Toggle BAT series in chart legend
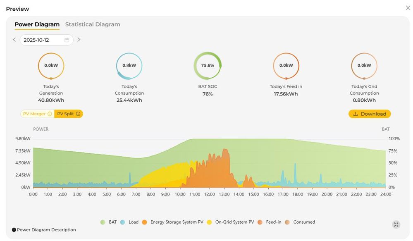 [x=109, y=222]
